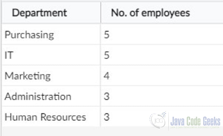The height and width of the screenshot is (136, 223).
Task: Click Marketing employee count 4
Action: (106, 76)
